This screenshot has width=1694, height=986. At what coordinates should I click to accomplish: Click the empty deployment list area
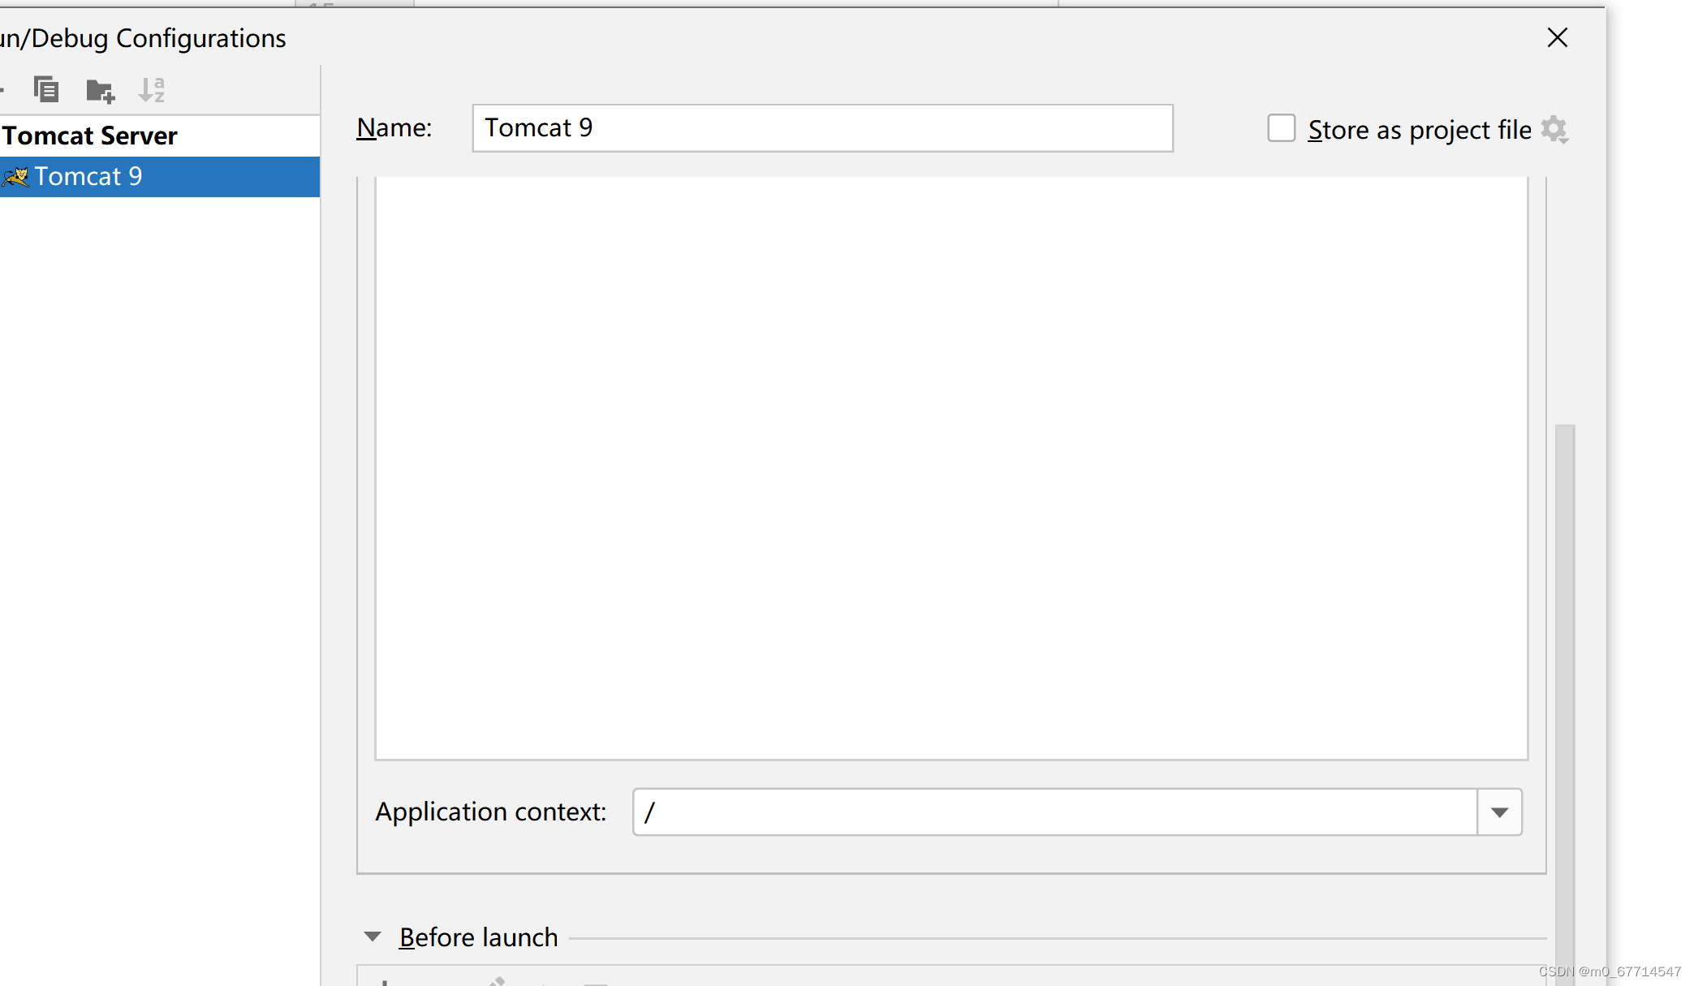950,467
